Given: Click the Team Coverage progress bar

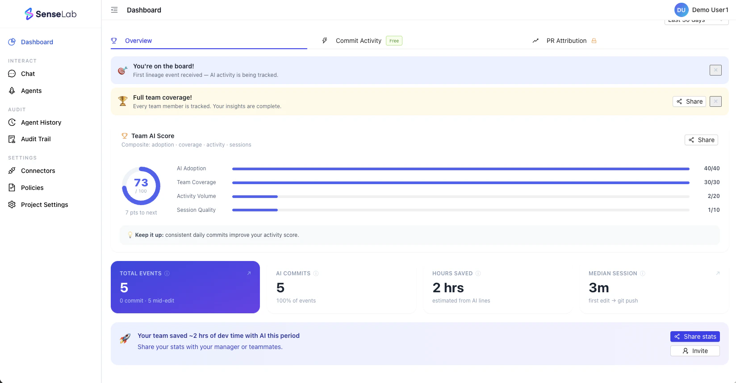Looking at the screenshot, I should [x=461, y=183].
